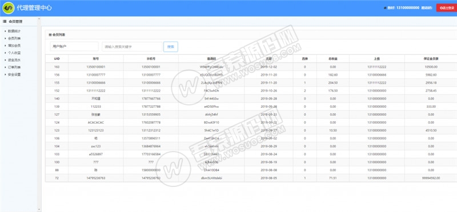This screenshot has height=212, width=457.
Task: Click the home icon beside 你好
Action: click(385, 8)
